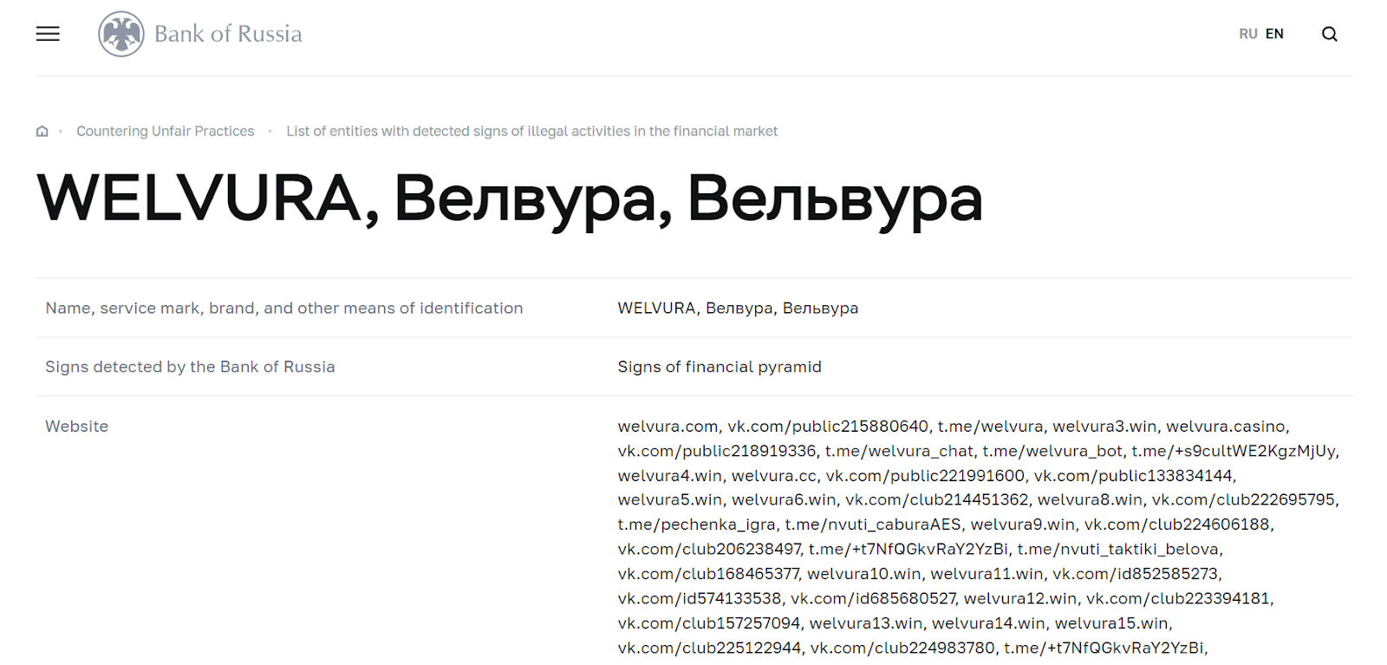The height and width of the screenshot is (665, 1387).
Task: Select the EN language option
Action: (1274, 34)
